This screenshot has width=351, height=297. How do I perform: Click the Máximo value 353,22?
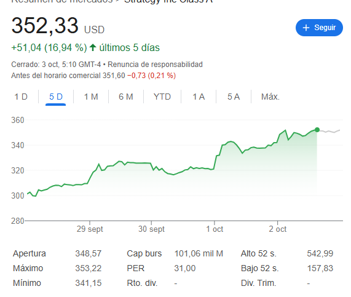point(88,268)
